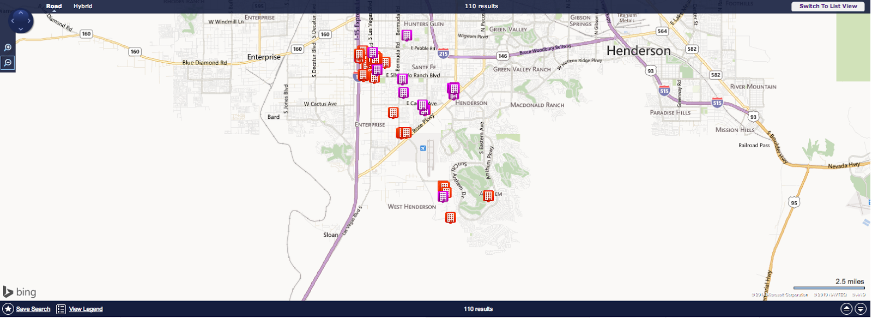This screenshot has width=872, height=318.
Task: Select the purple building marker near Hunters Glen
Action: [407, 35]
